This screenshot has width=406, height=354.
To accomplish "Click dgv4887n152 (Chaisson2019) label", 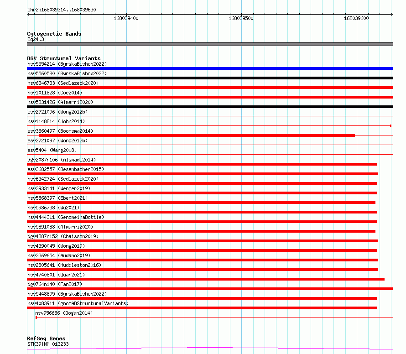I will pyautogui.click(x=63, y=236).
